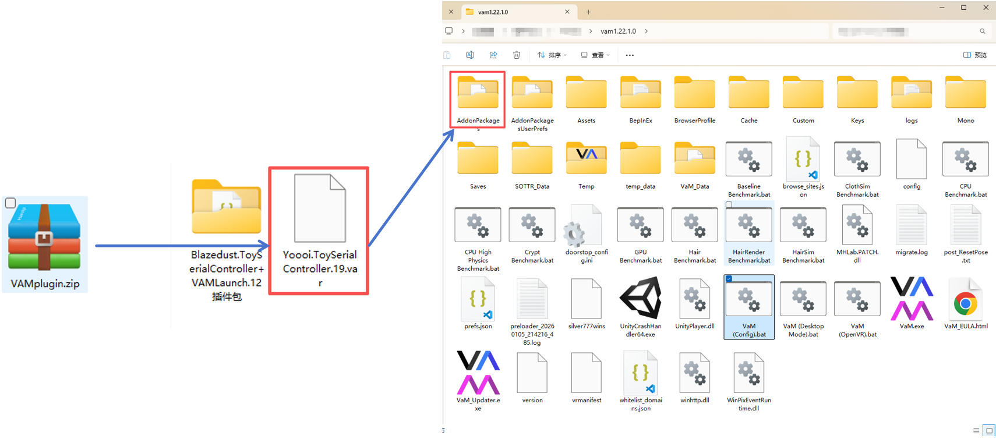The image size is (996, 439).
Task: Click the share toolbar icon
Action: point(493,55)
